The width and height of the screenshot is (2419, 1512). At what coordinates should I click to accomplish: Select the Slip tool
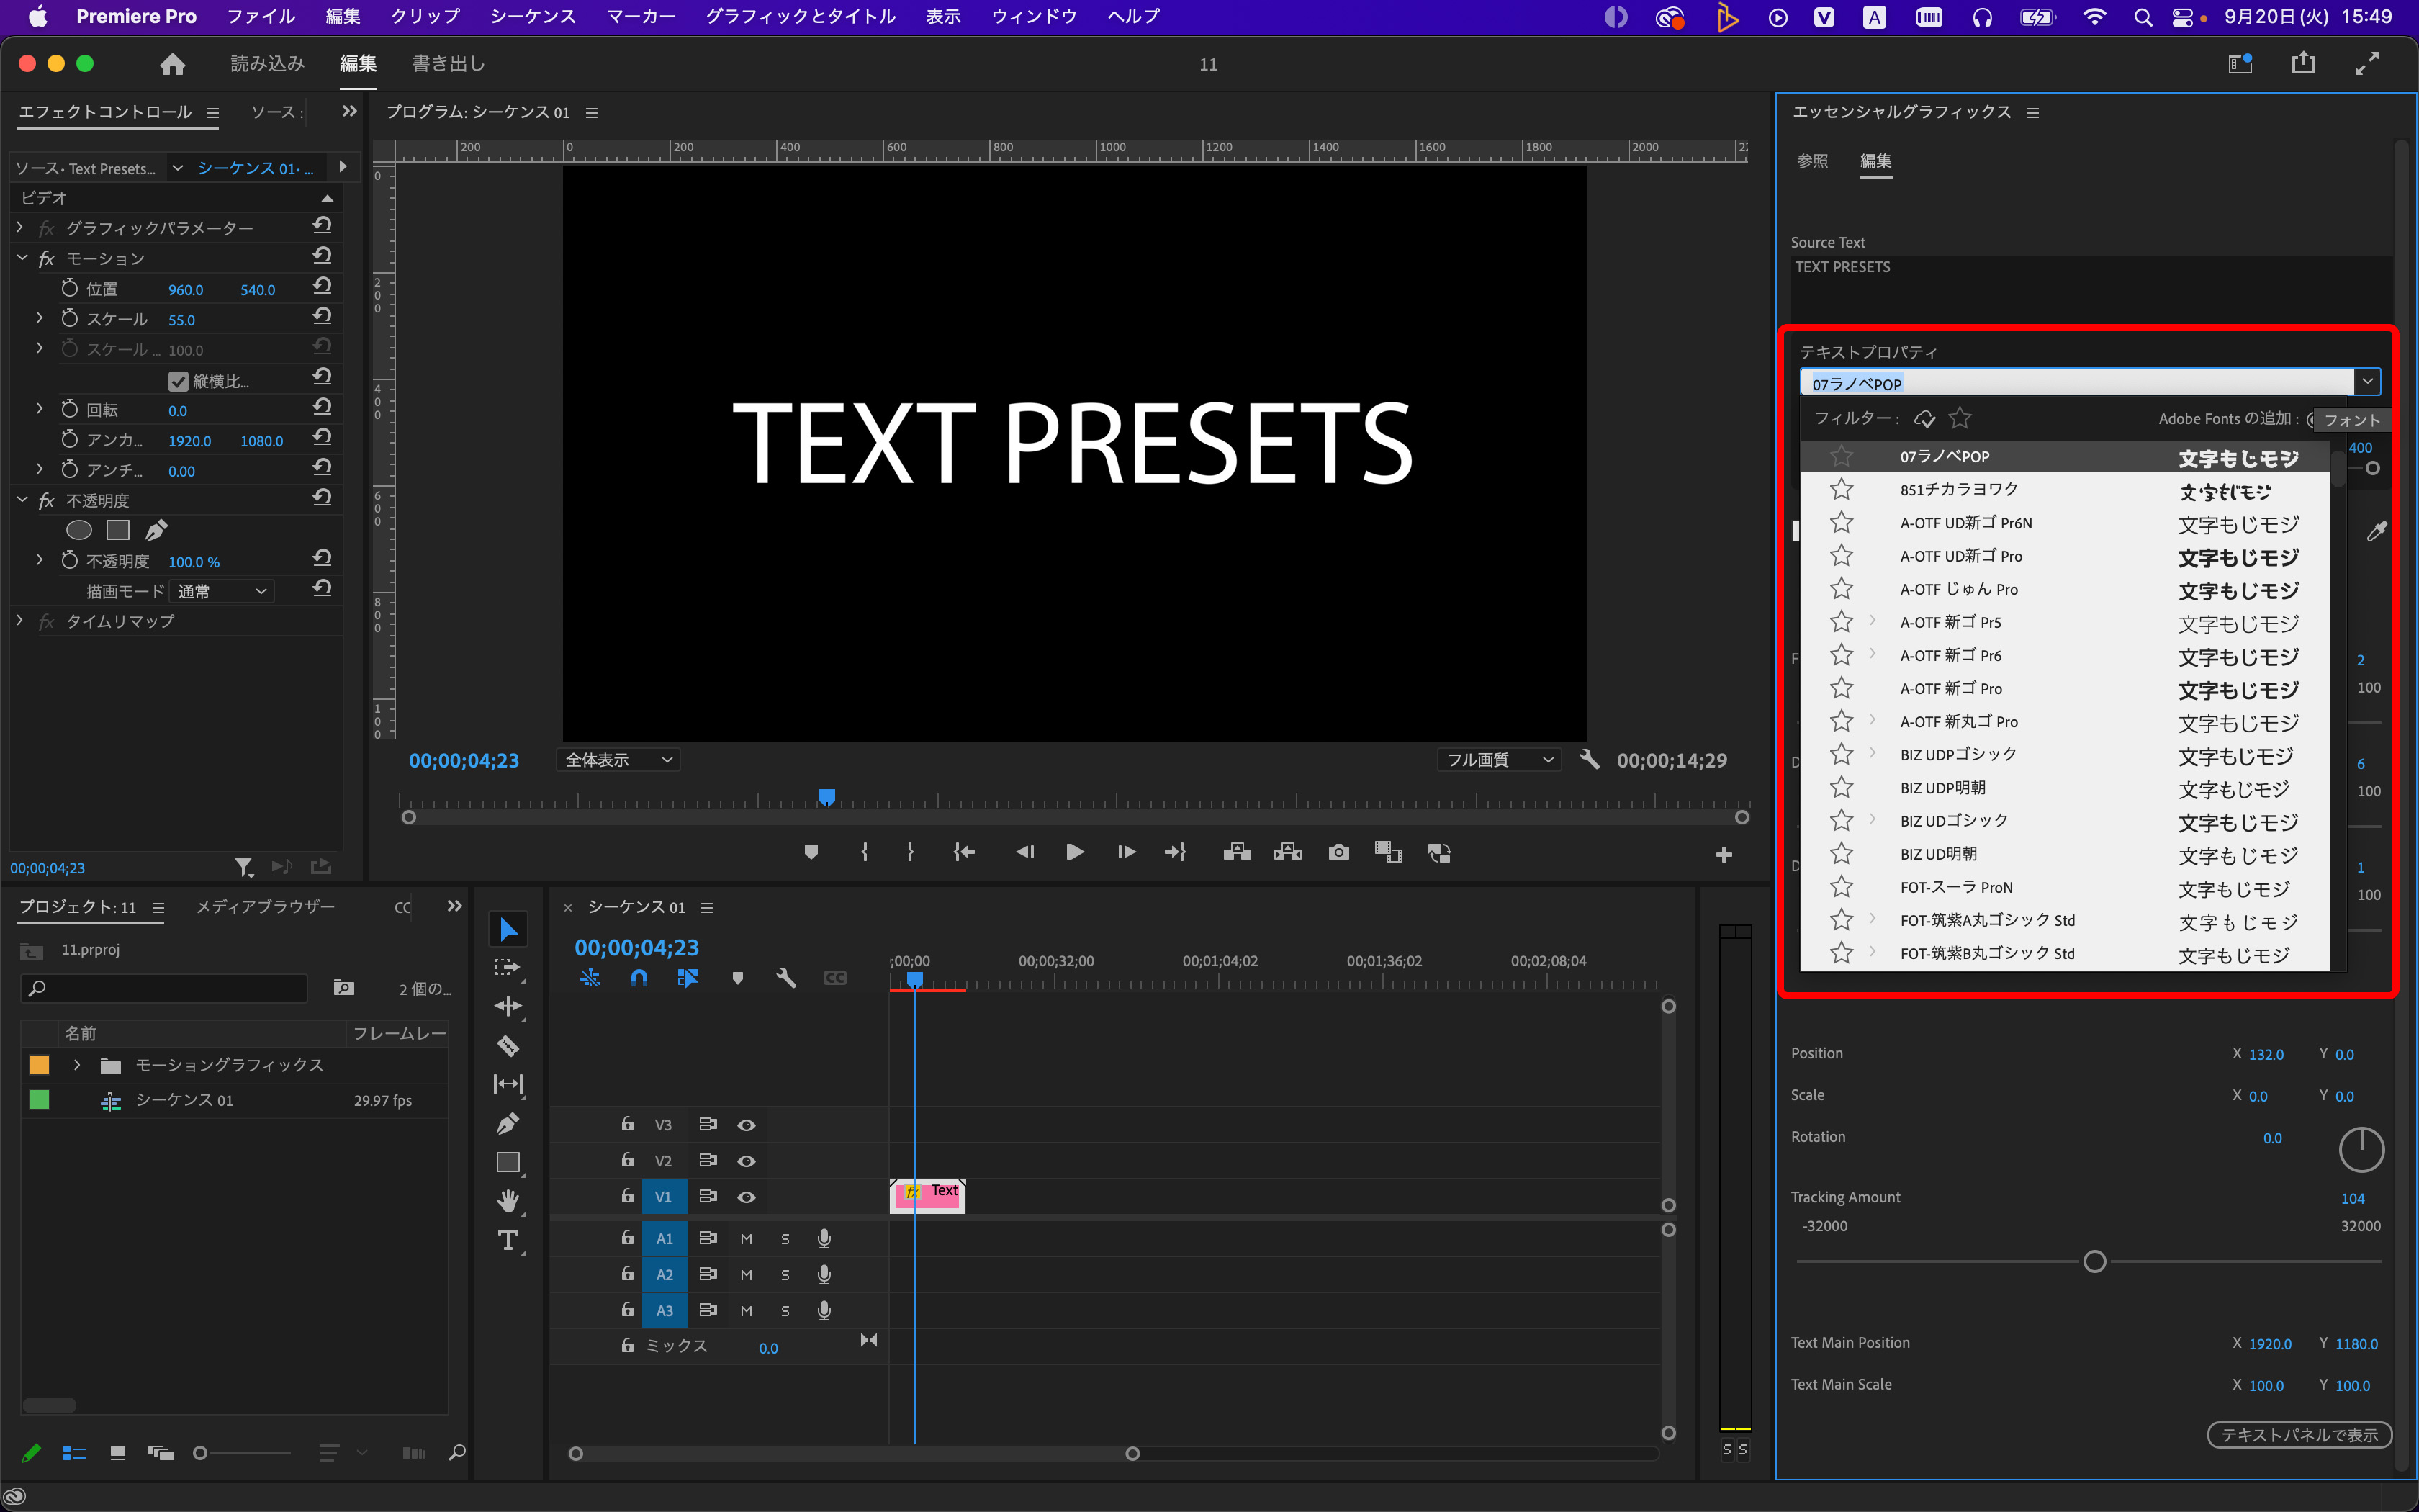[x=508, y=1084]
